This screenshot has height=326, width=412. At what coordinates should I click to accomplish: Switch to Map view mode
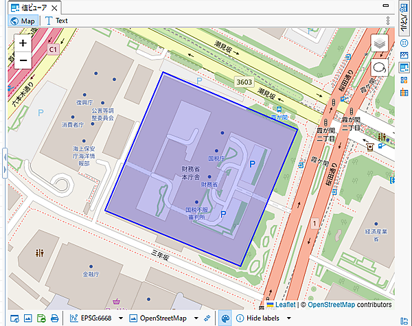point(23,21)
